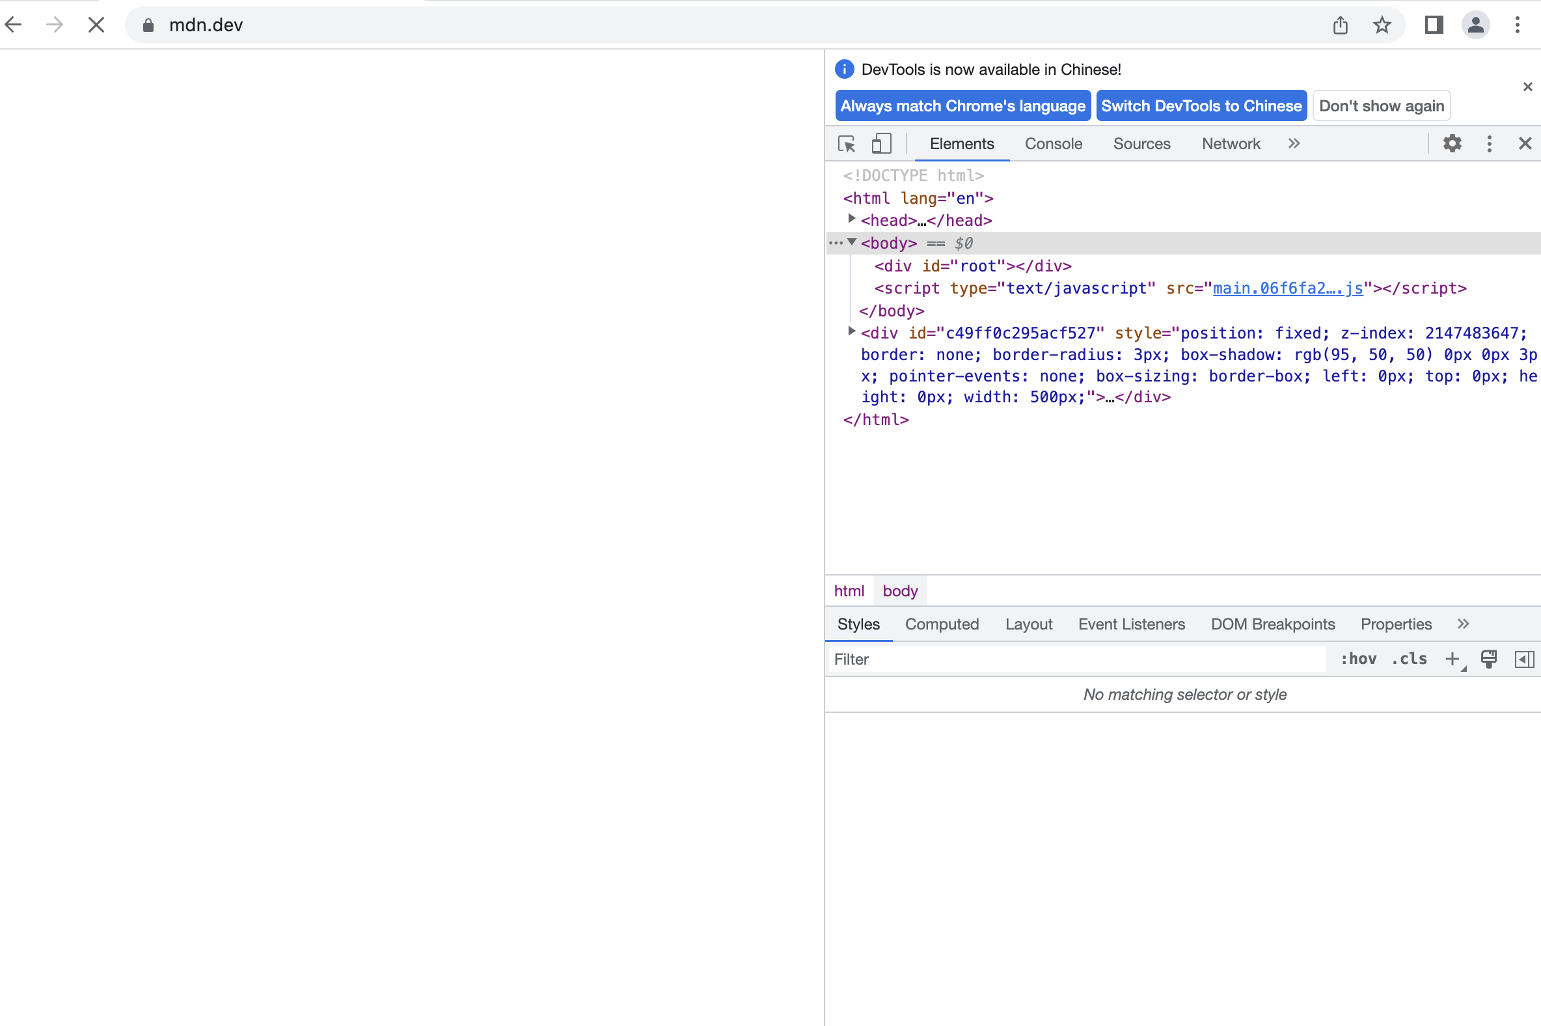
Task: Expand the div with id c49ff0c295acf527
Action: (852, 331)
